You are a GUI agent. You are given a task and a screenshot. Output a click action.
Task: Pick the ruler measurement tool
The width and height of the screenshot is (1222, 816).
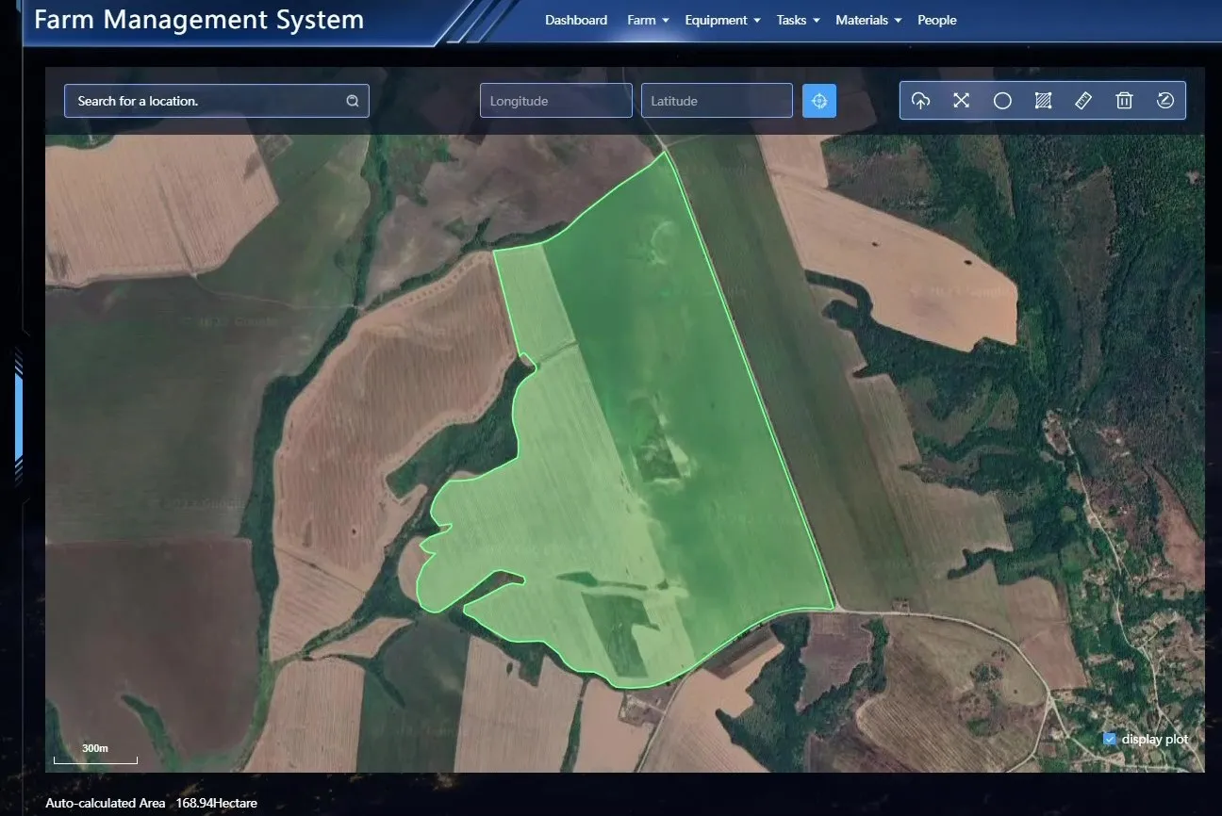tap(1083, 101)
